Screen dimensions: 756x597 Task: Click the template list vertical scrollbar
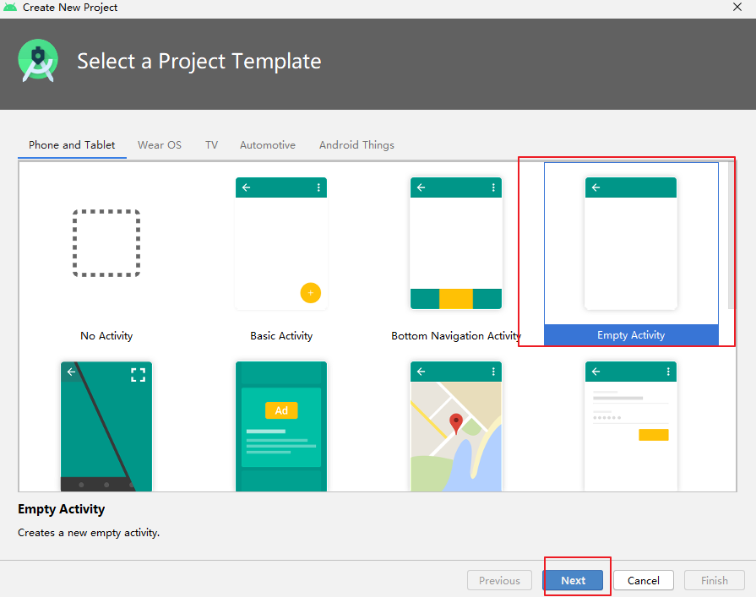pos(732,236)
